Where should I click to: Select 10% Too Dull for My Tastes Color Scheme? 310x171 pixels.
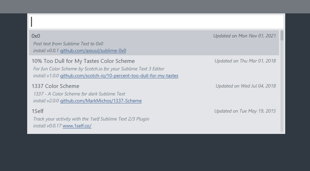pyautogui.click(x=83, y=61)
